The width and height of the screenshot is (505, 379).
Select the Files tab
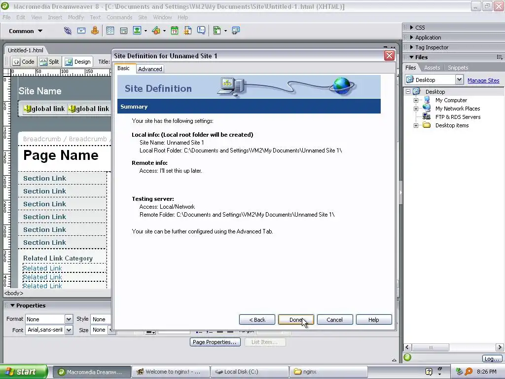(x=410, y=68)
